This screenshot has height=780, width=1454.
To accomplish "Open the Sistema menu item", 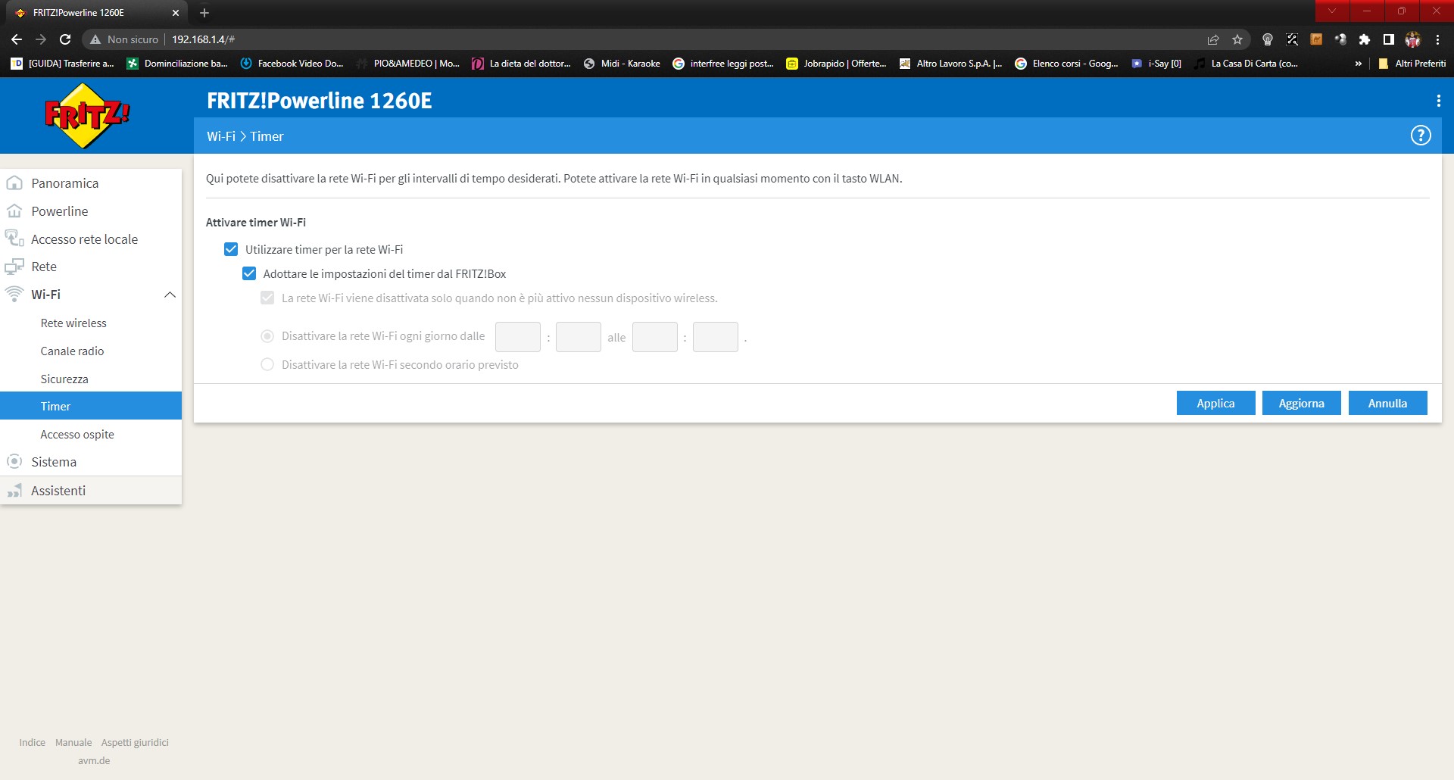I will point(91,462).
